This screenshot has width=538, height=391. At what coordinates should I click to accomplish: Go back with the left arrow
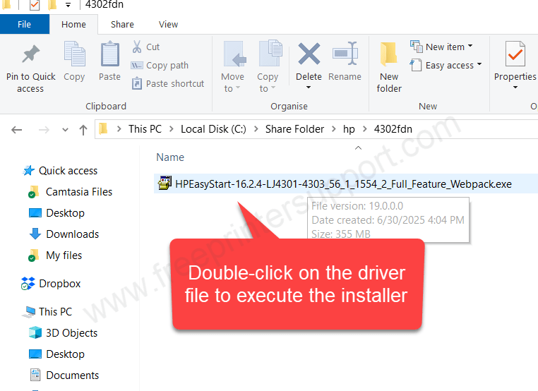point(16,130)
